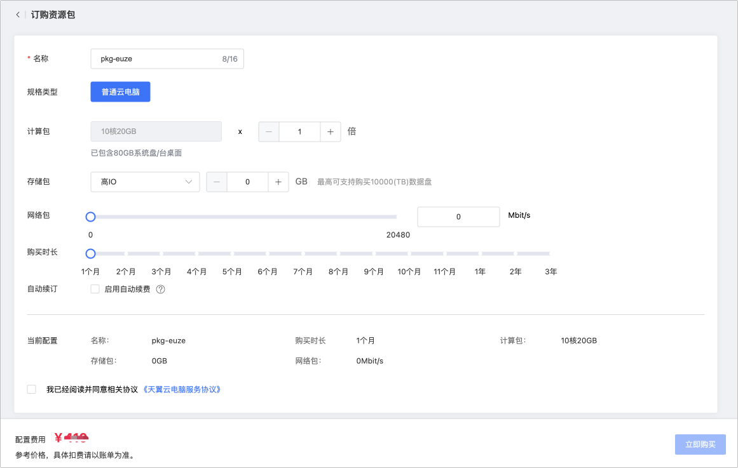The image size is (738, 468).
Task: Go back using the back arrow icon
Action: coord(17,14)
